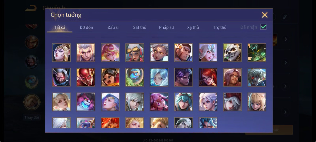
Task: Pick the pink twin-tail girl hero portrait
Action: click(x=159, y=102)
